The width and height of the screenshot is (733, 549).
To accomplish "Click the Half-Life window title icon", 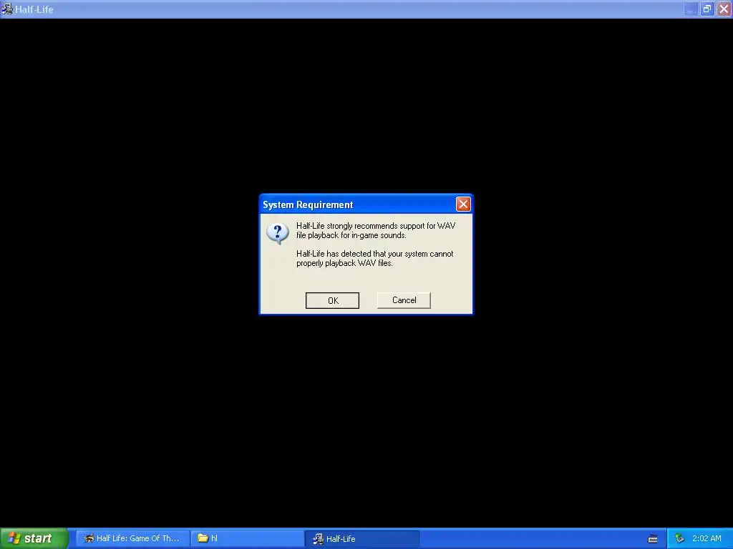I will pos(7,9).
